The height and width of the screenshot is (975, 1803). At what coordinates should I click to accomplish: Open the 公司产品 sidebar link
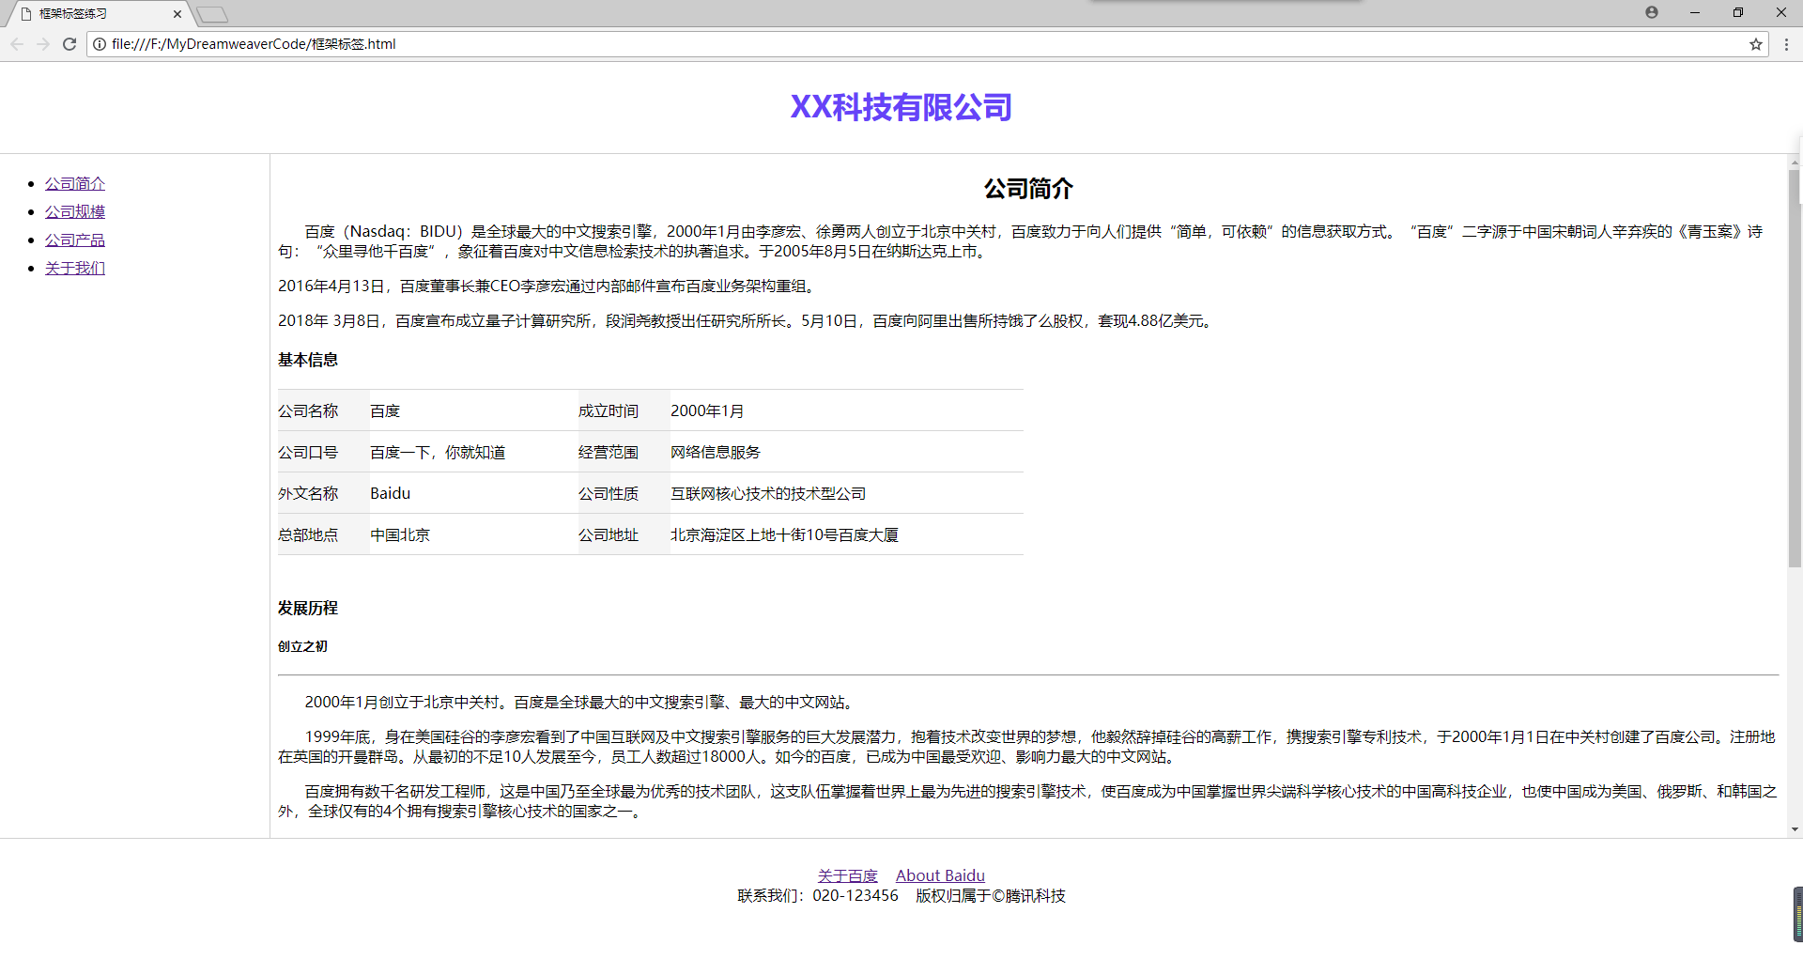click(x=75, y=240)
